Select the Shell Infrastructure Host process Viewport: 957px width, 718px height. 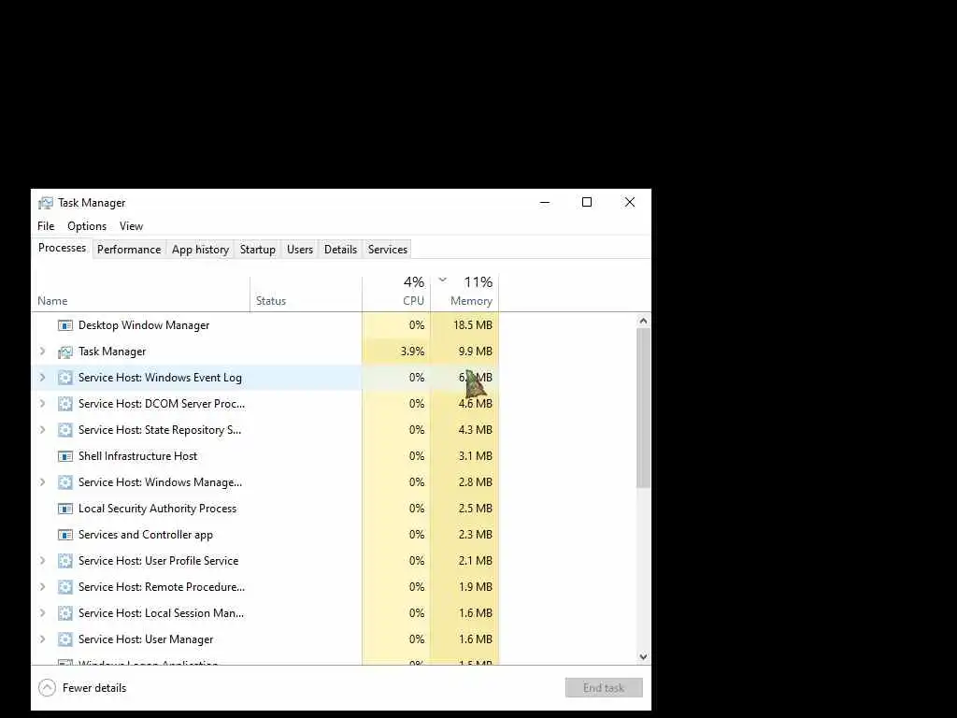[138, 456]
